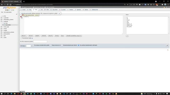Expand the personeller table node

tap(3, 25)
